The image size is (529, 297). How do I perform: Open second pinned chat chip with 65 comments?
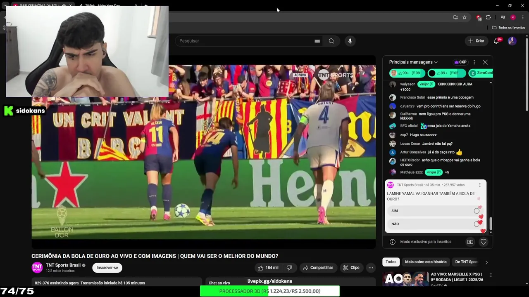(446, 73)
